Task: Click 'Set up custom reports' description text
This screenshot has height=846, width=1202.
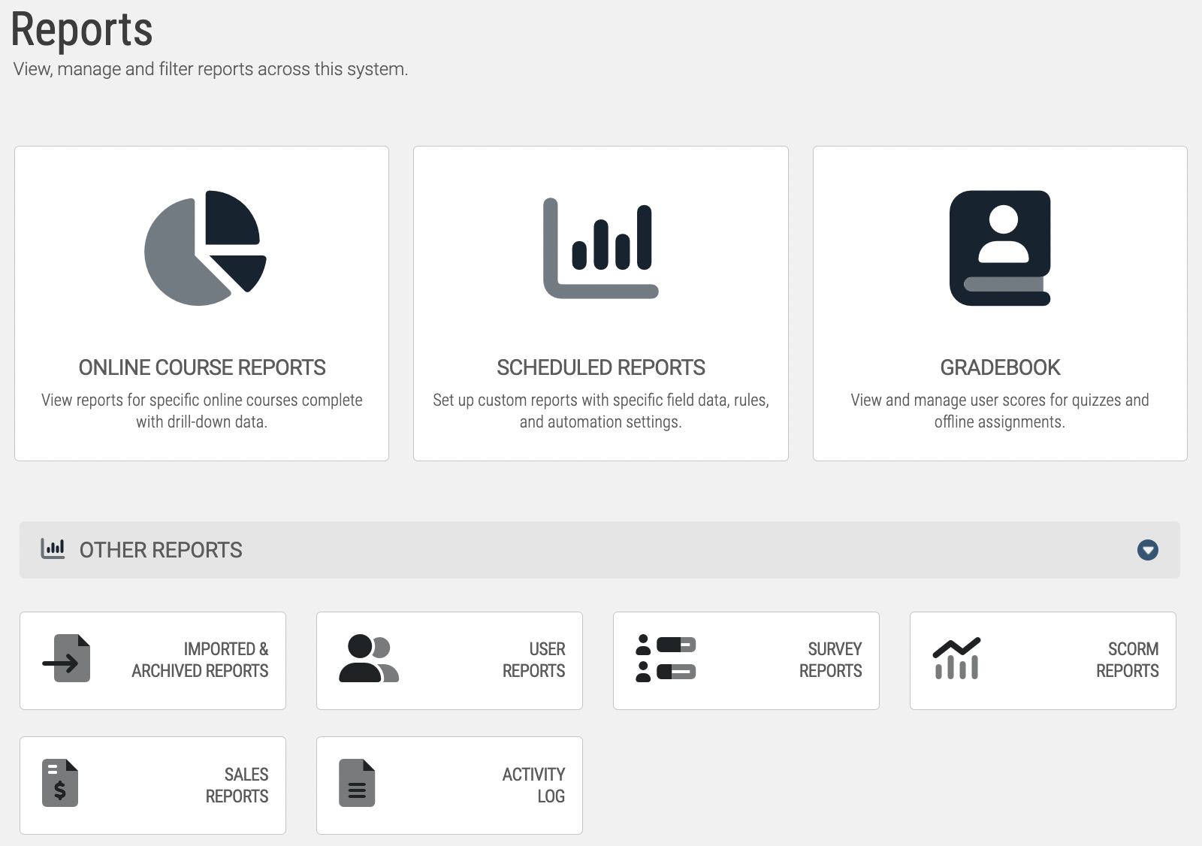Action: tap(601, 411)
